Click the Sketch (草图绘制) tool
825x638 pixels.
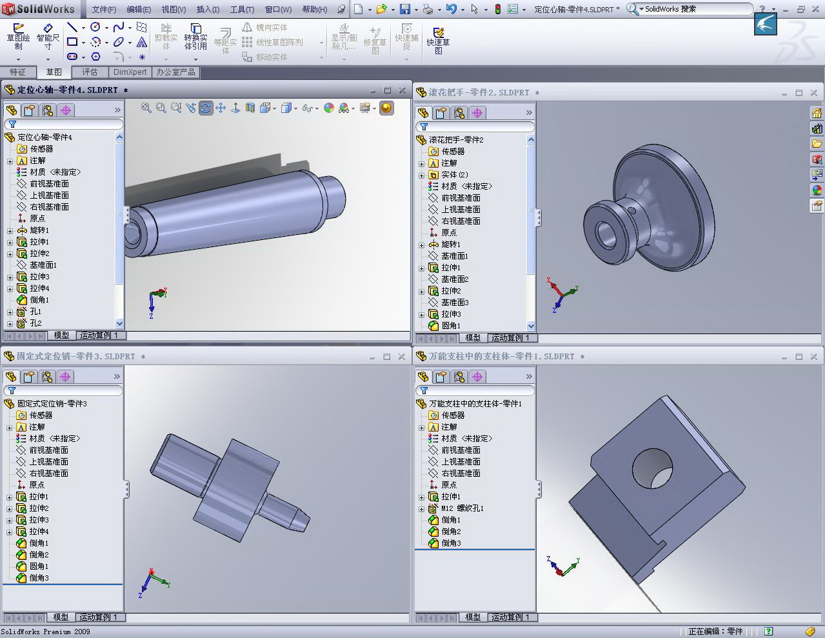19,37
